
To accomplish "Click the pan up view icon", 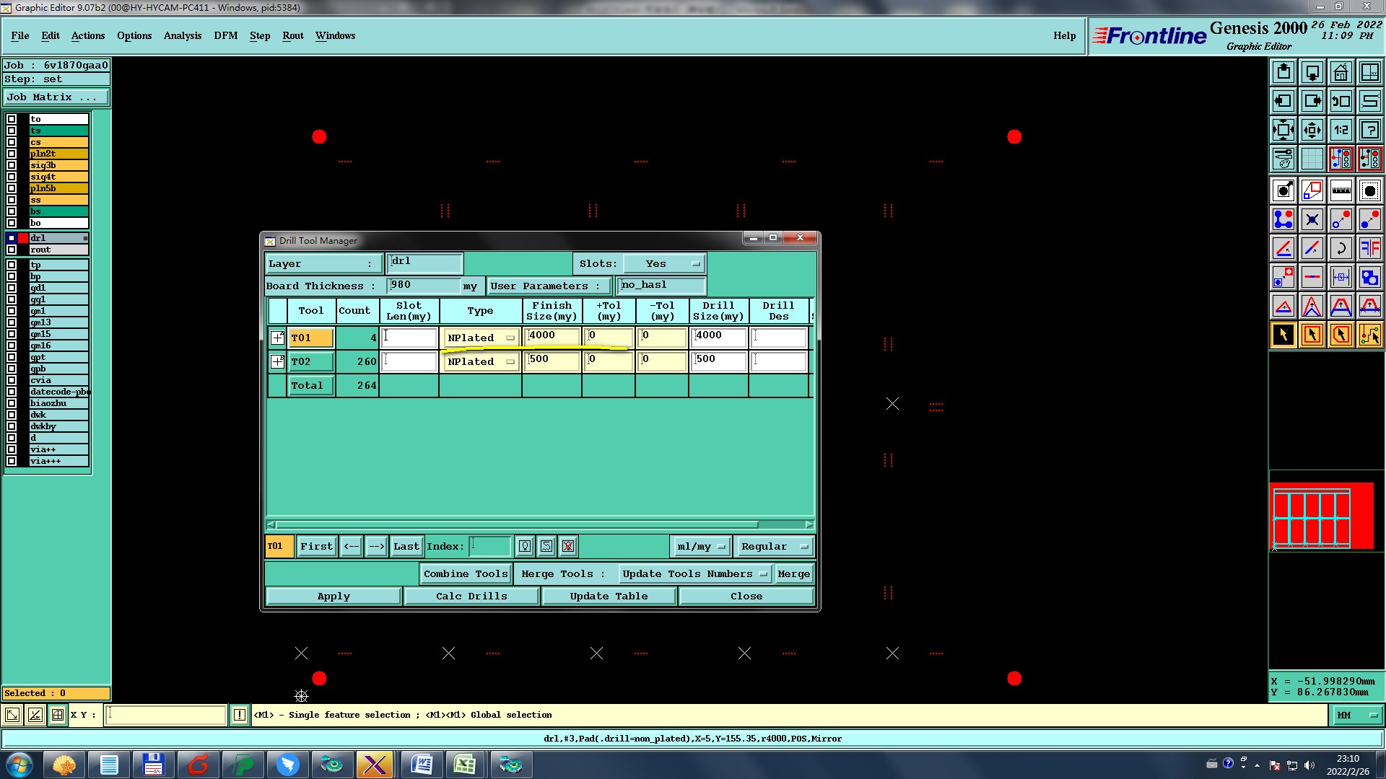I will 1283,72.
